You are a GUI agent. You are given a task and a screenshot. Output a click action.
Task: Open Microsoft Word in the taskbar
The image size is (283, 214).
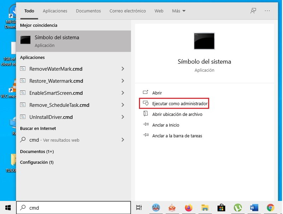[x=254, y=208]
